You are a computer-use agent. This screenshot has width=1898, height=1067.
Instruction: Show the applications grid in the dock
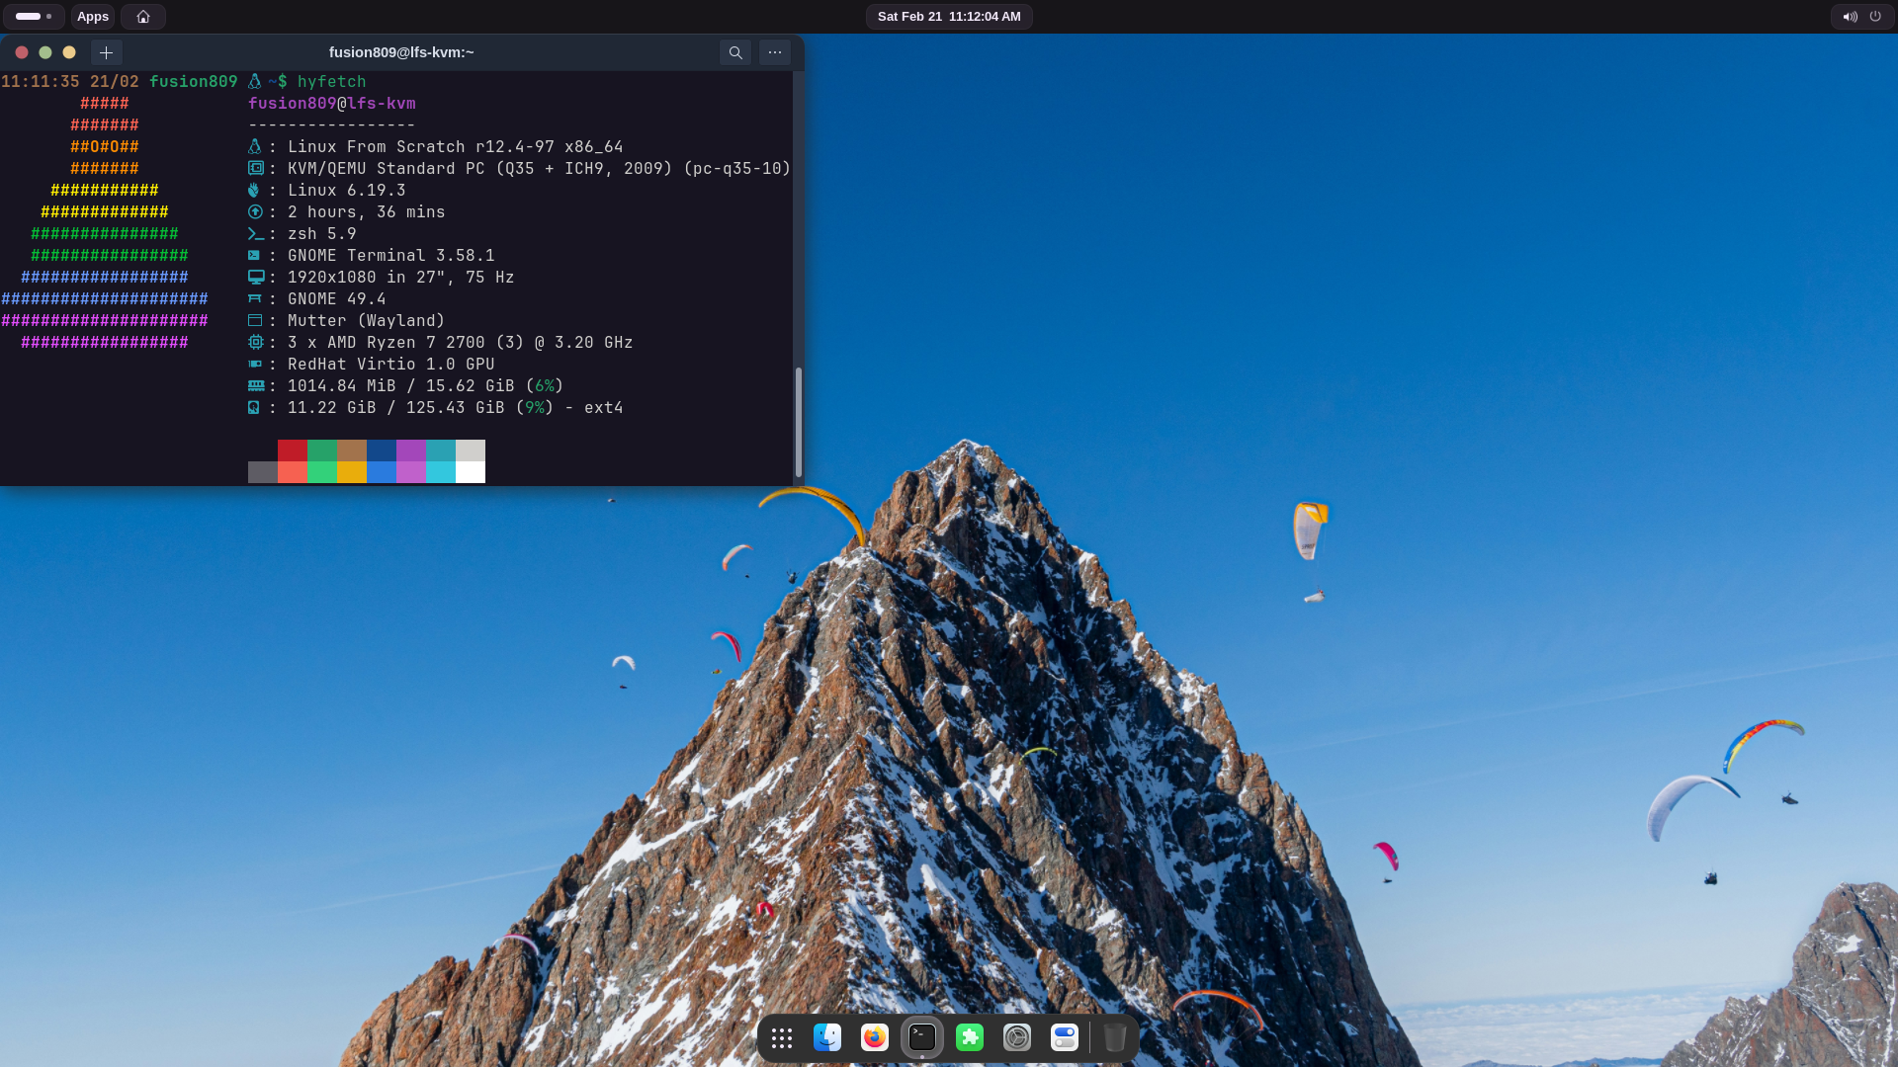(782, 1037)
